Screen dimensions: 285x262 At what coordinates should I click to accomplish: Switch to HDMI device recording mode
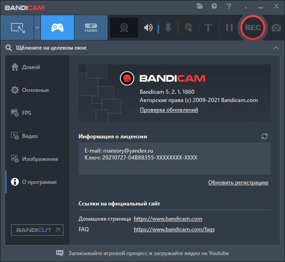pyautogui.click(x=91, y=28)
